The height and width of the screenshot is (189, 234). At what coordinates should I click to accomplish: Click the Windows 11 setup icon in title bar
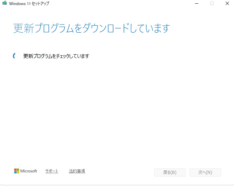[4, 3]
